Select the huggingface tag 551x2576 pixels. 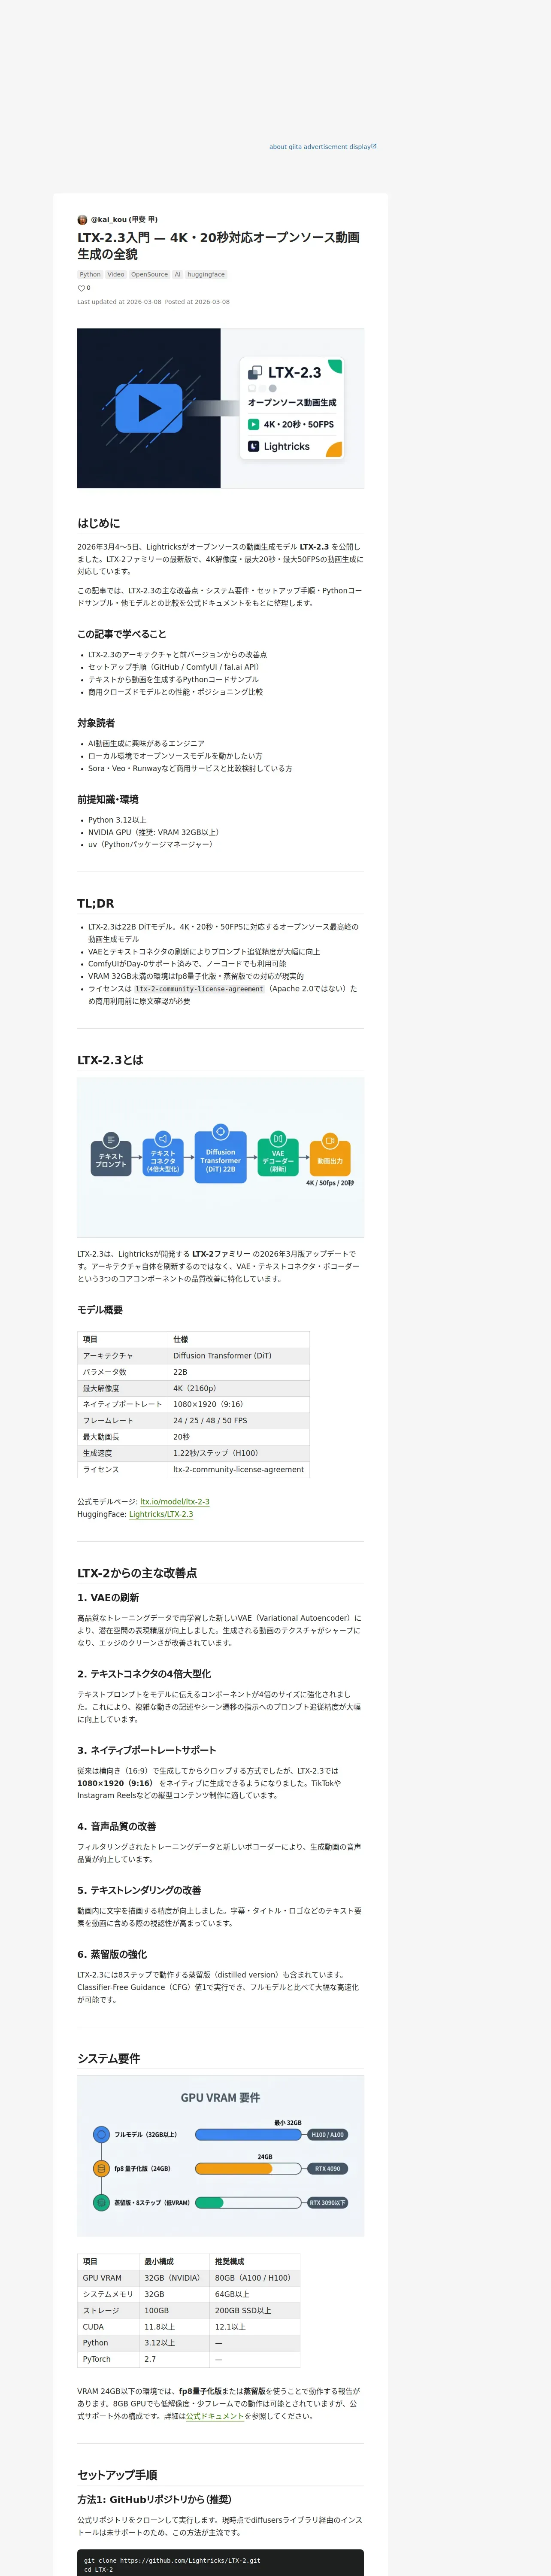[x=206, y=274]
